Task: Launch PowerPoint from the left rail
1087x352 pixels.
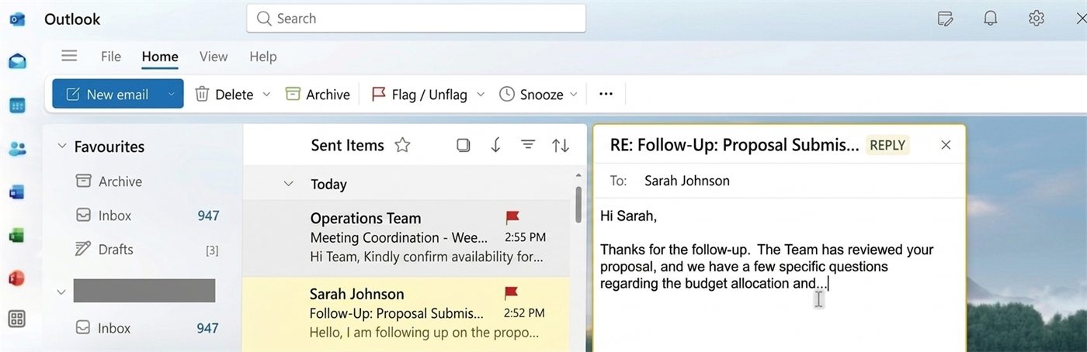Action: (17, 278)
